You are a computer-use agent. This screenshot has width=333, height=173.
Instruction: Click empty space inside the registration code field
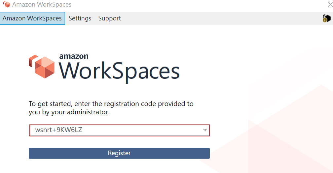[142, 130]
